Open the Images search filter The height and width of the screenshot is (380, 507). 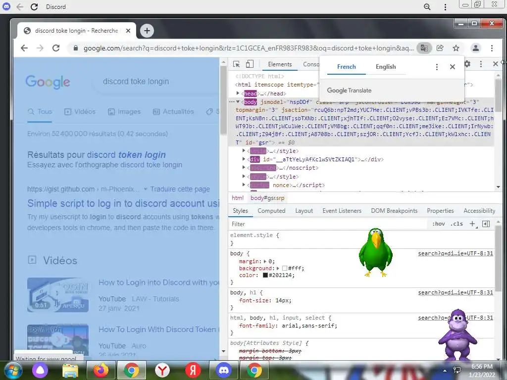point(124,112)
